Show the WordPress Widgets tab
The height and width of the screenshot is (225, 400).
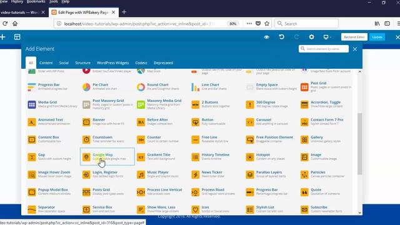[112, 62]
